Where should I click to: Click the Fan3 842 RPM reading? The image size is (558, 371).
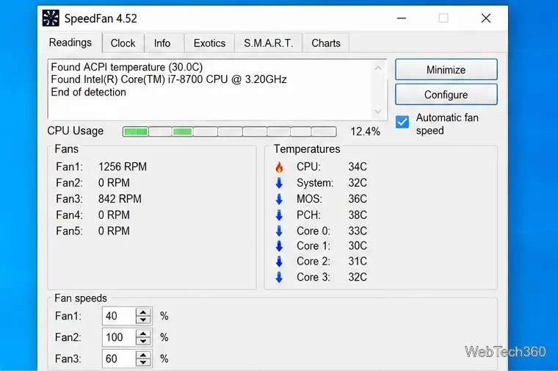pyautogui.click(x=120, y=199)
